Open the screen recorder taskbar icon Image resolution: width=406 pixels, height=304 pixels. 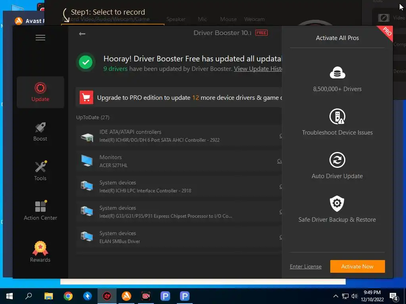coord(146,296)
